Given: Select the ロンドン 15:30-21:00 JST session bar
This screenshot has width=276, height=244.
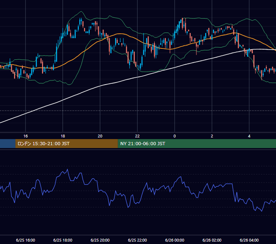Looking at the screenshot, I should pyautogui.click(x=67, y=144).
